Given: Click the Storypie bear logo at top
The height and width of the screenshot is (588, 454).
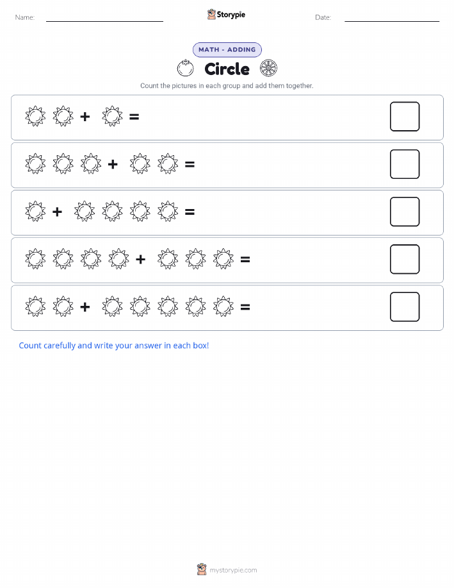Looking at the screenshot, I should pos(211,14).
